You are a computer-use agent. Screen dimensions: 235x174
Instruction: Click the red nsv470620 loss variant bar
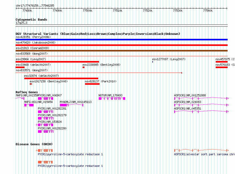121,45
